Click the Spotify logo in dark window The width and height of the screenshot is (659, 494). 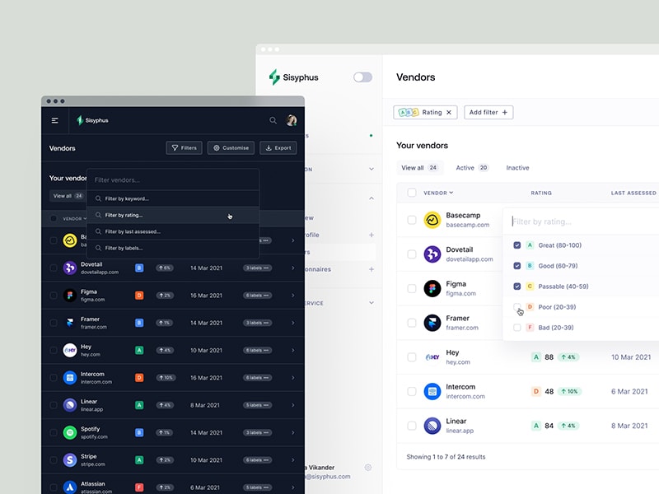(x=70, y=433)
